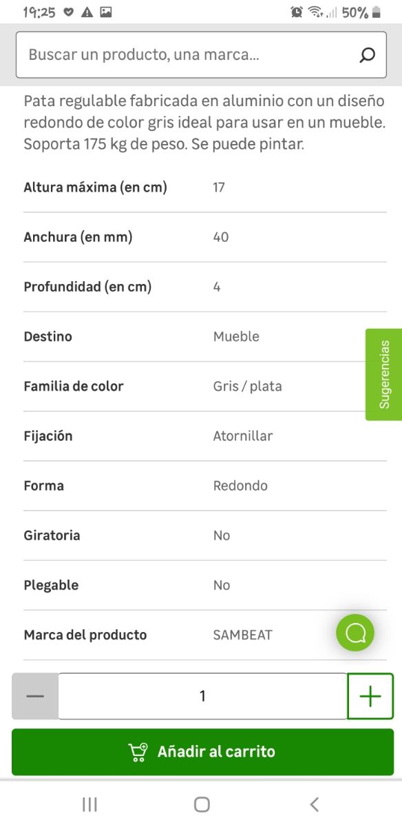Open the chat assistant bubble icon
This screenshot has height=827, width=402.
[x=355, y=632]
